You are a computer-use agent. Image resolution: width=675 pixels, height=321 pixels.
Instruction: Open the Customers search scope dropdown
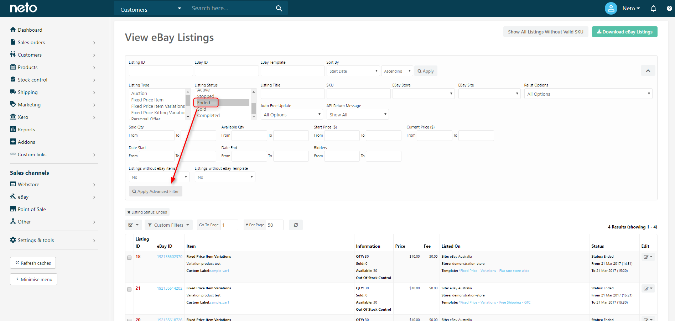[151, 9]
